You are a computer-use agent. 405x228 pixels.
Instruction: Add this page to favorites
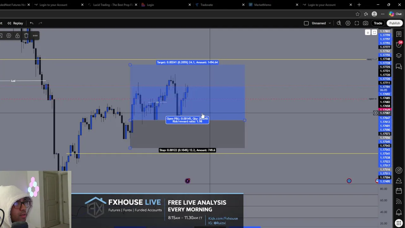(x=358, y=14)
